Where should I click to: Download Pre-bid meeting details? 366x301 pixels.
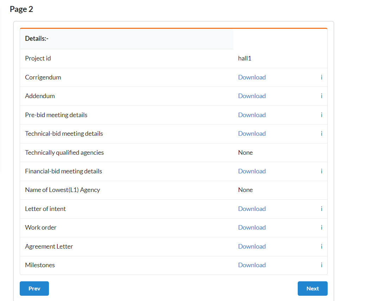[252, 115]
